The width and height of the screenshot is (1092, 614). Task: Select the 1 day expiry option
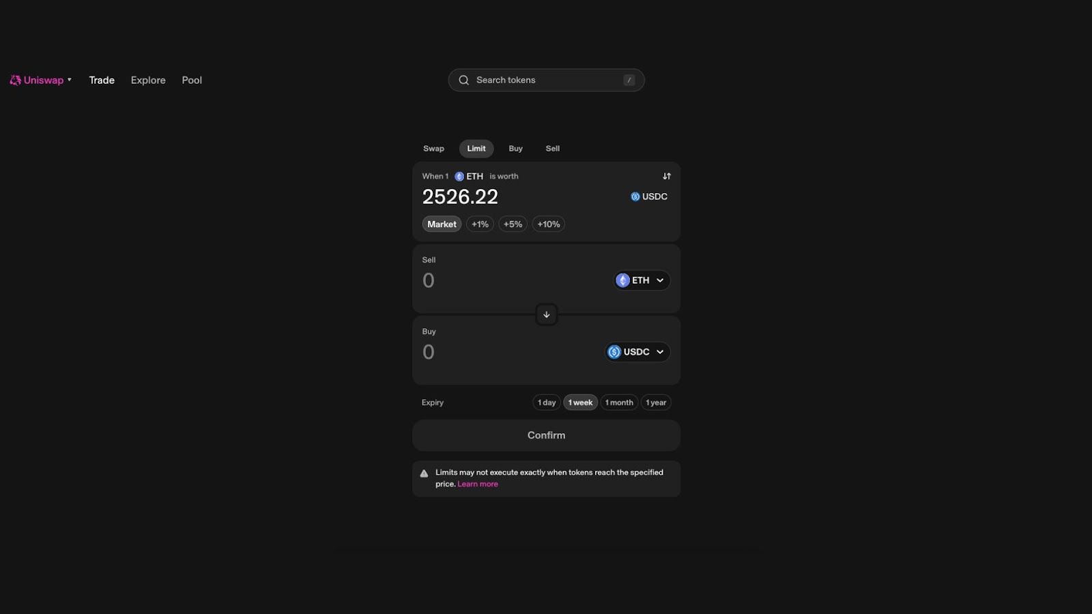coord(547,403)
